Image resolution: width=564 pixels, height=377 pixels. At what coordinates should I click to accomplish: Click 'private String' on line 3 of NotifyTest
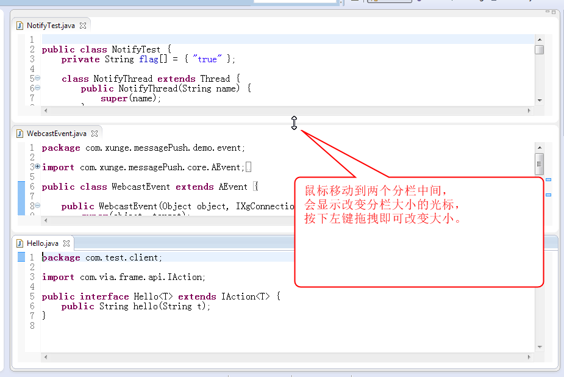pos(98,59)
